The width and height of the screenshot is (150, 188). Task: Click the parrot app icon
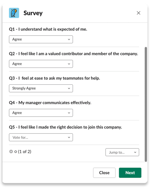tap(14, 13)
